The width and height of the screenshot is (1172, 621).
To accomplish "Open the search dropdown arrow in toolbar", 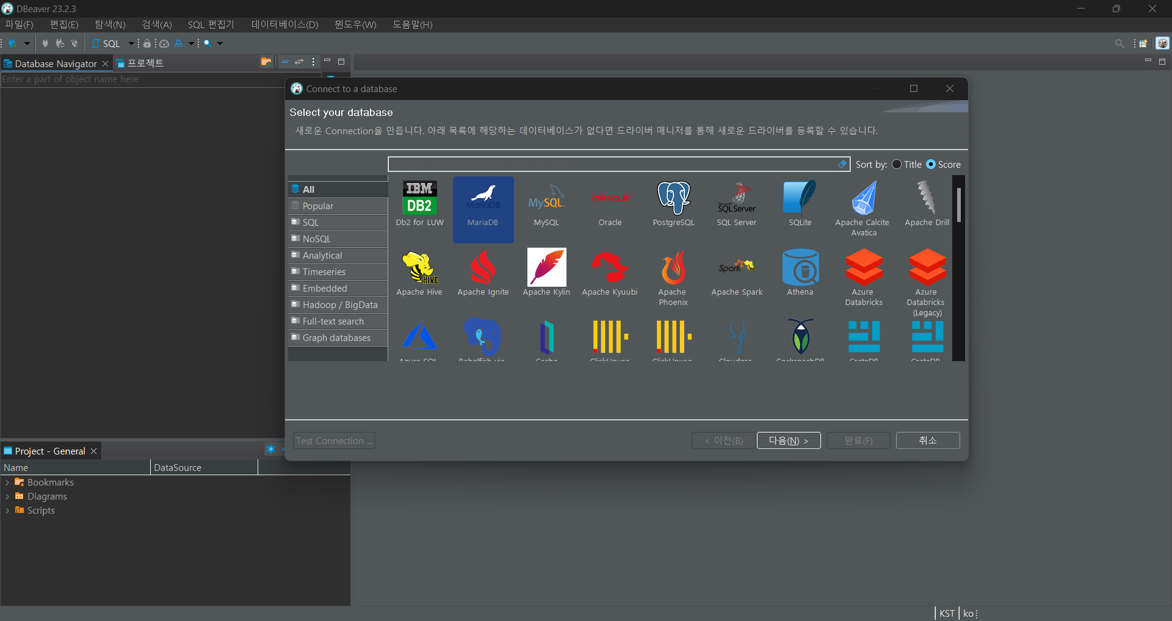I will click(x=220, y=43).
